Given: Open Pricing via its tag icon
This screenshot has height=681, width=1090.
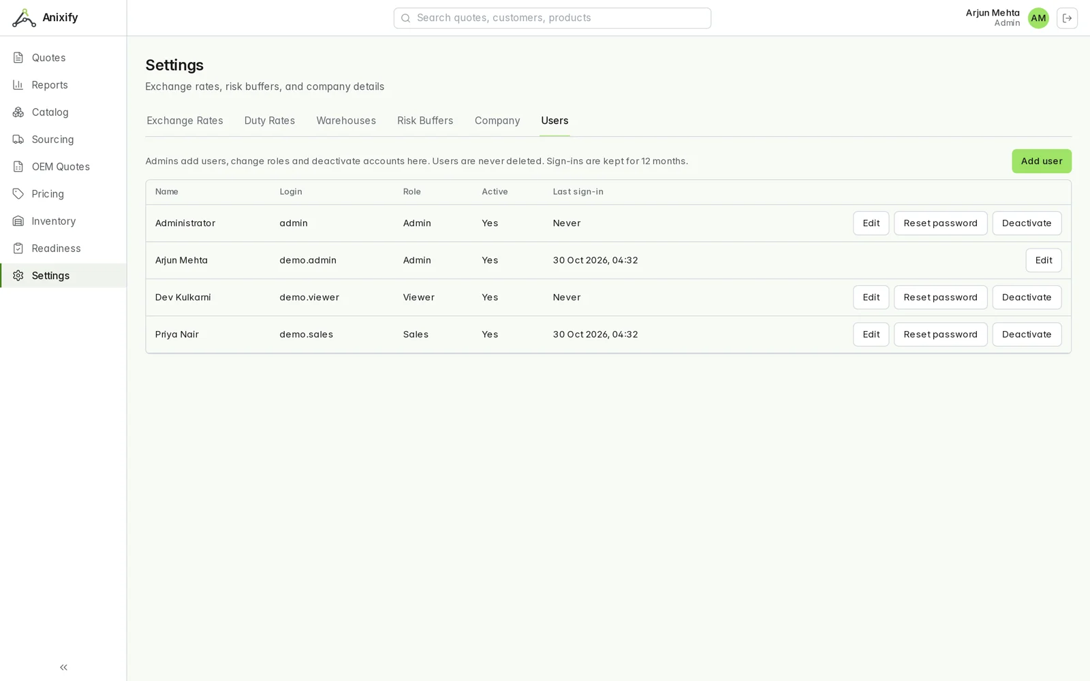Looking at the screenshot, I should [x=18, y=194].
